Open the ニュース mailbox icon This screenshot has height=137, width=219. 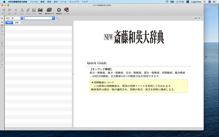coord(66,10)
